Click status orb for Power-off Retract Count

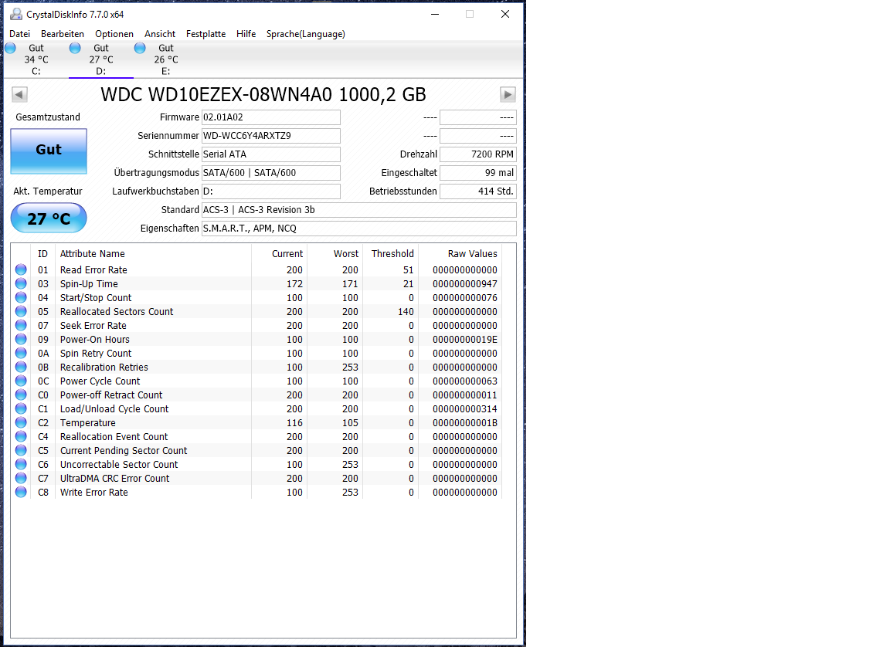point(21,395)
